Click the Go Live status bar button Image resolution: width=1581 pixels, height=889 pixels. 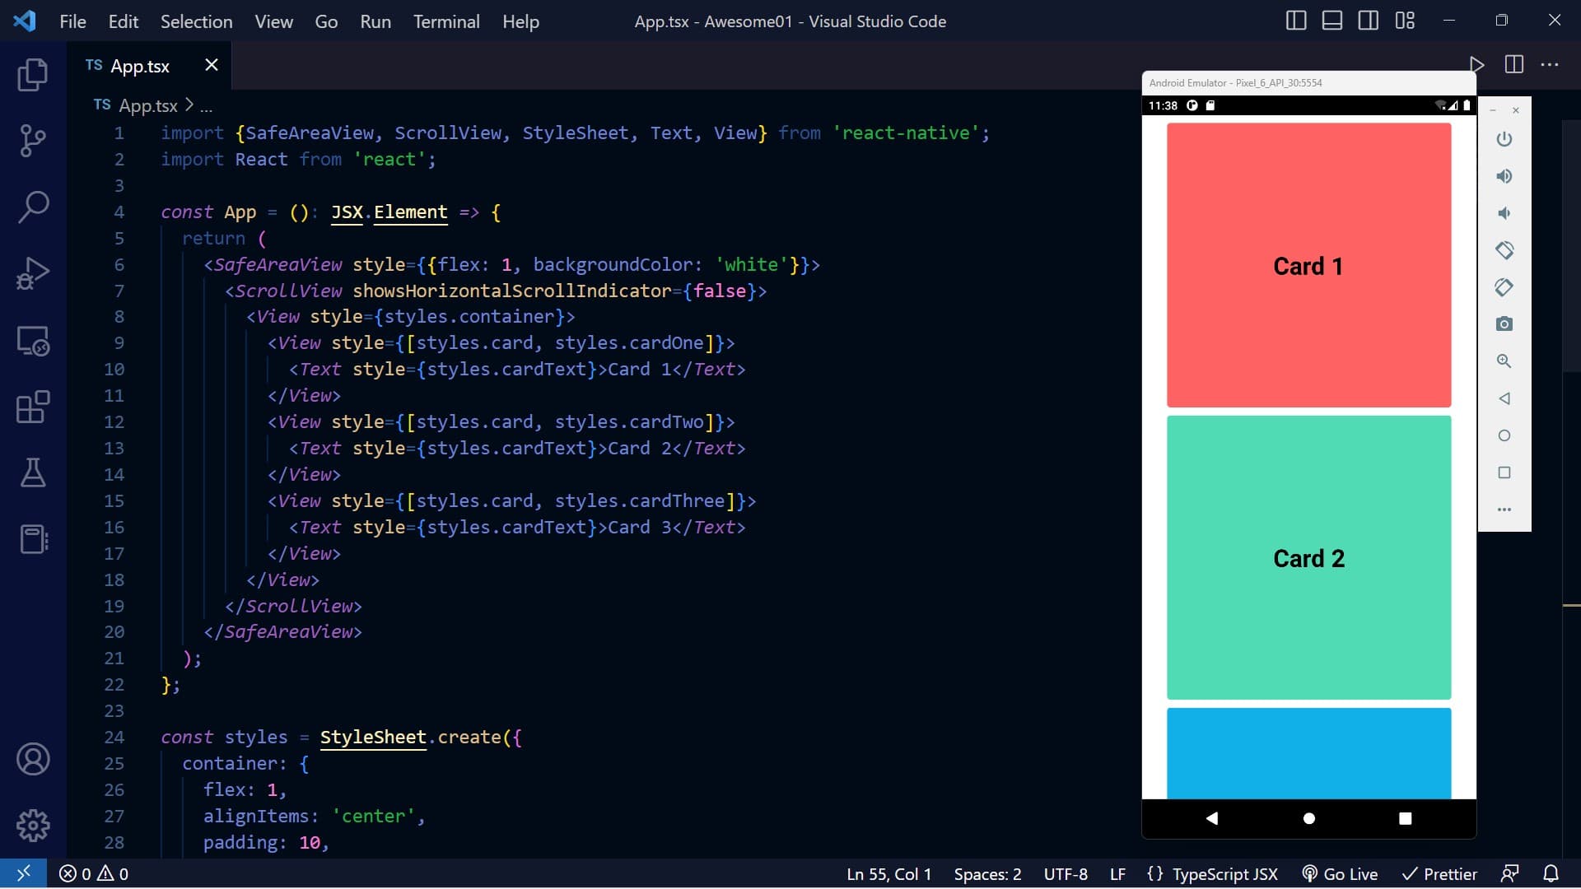tap(1340, 874)
